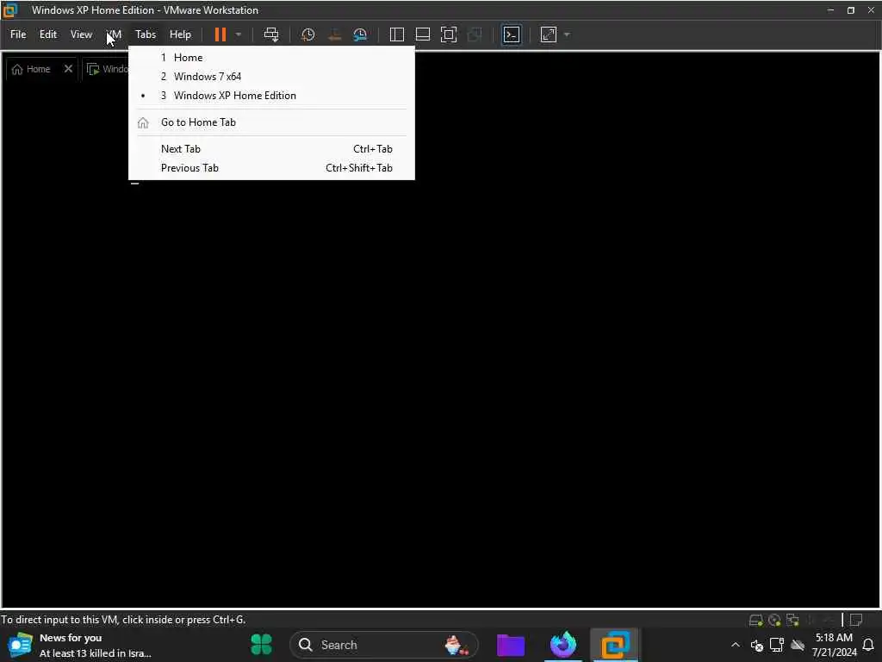Show hidden system tray icons
Image resolution: width=882 pixels, height=662 pixels.
pos(736,645)
